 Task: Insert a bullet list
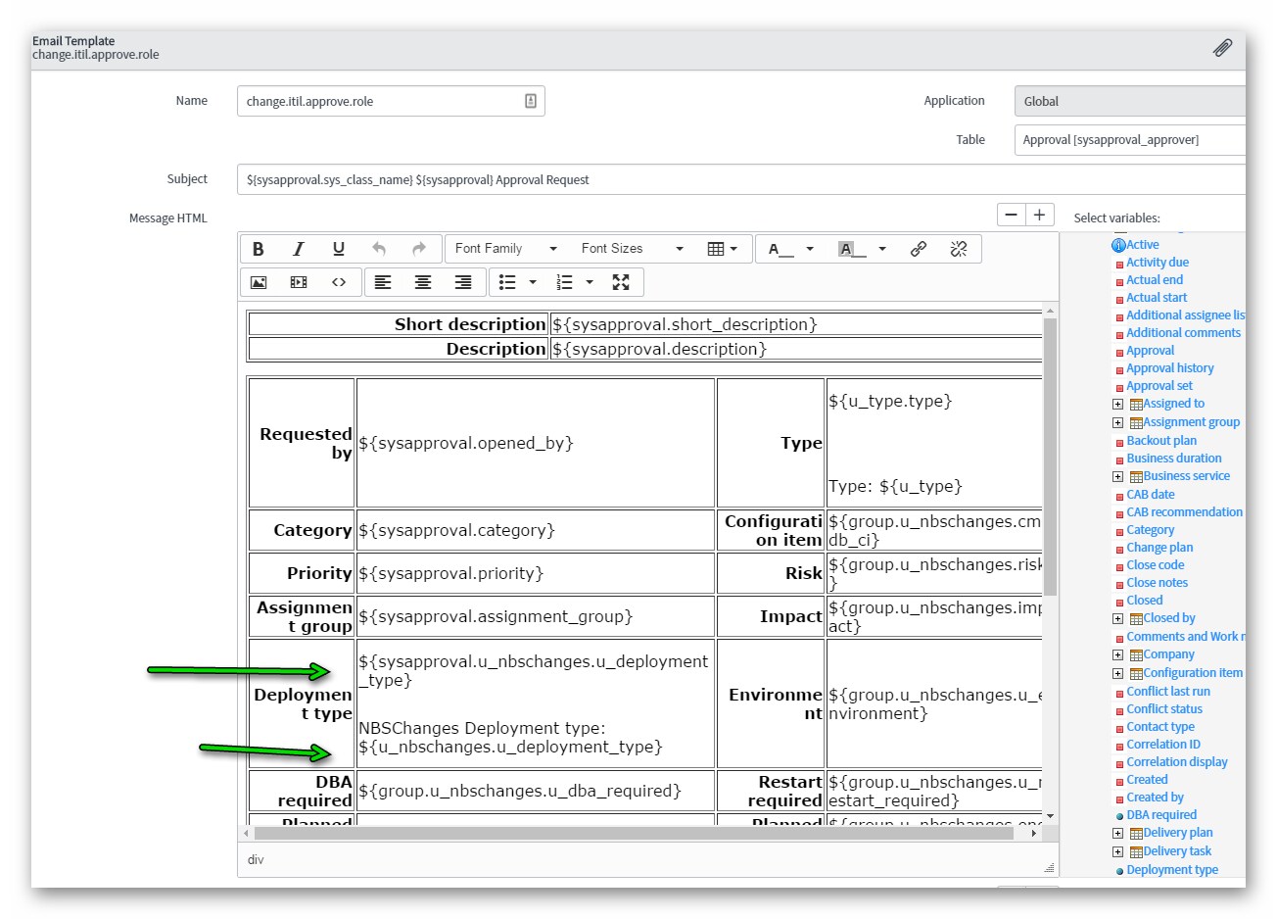pyautogui.click(x=507, y=282)
